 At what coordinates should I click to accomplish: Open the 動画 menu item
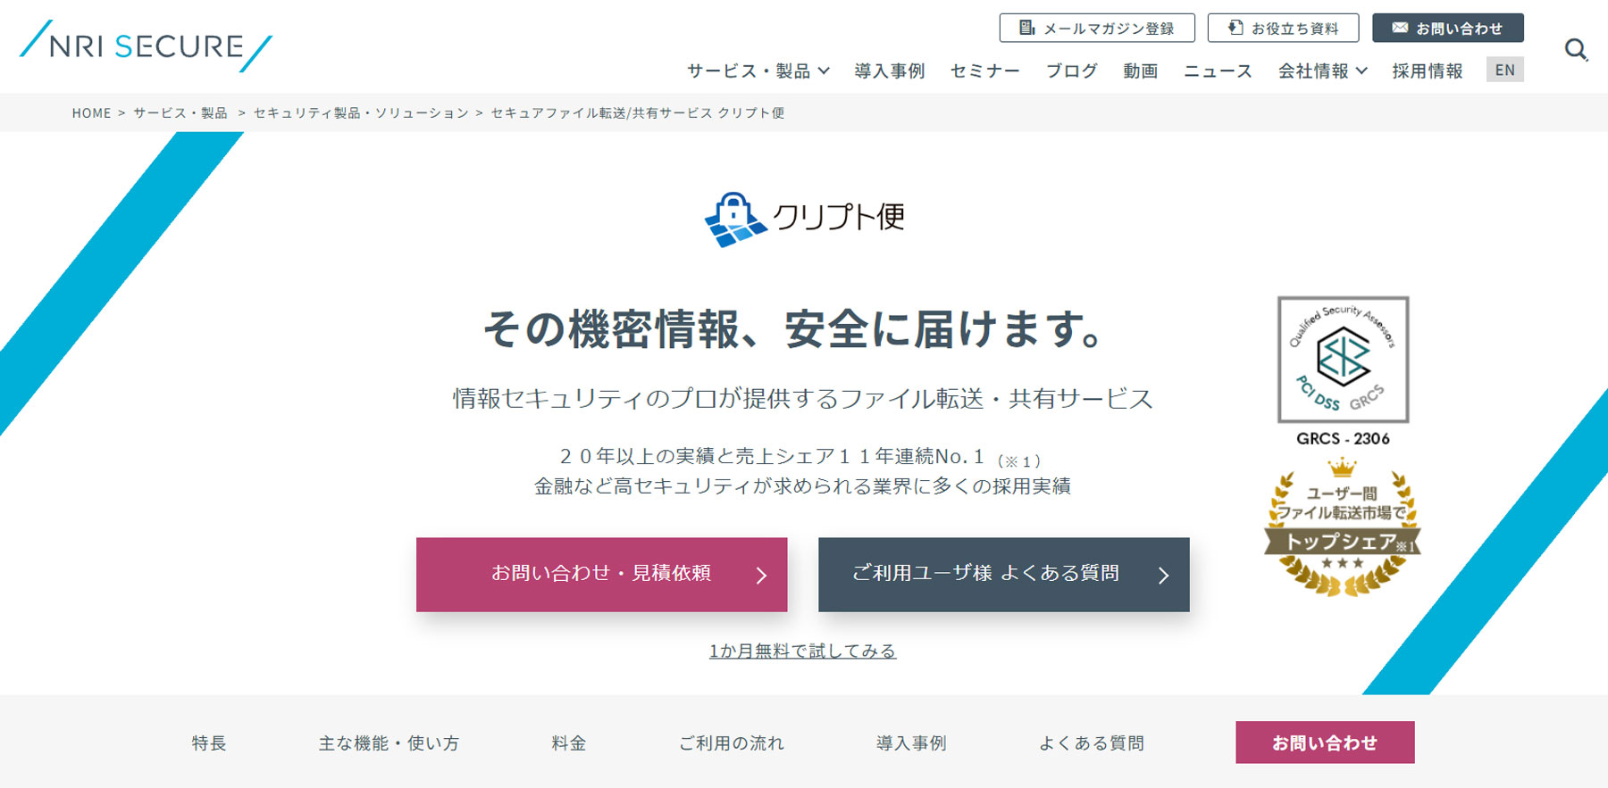click(x=1141, y=71)
